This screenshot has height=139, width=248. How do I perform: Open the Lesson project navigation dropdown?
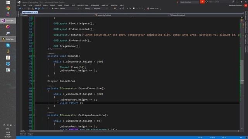click(57, 15)
